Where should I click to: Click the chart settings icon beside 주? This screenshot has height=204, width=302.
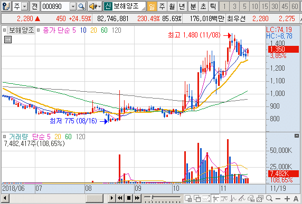click(6, 6)
